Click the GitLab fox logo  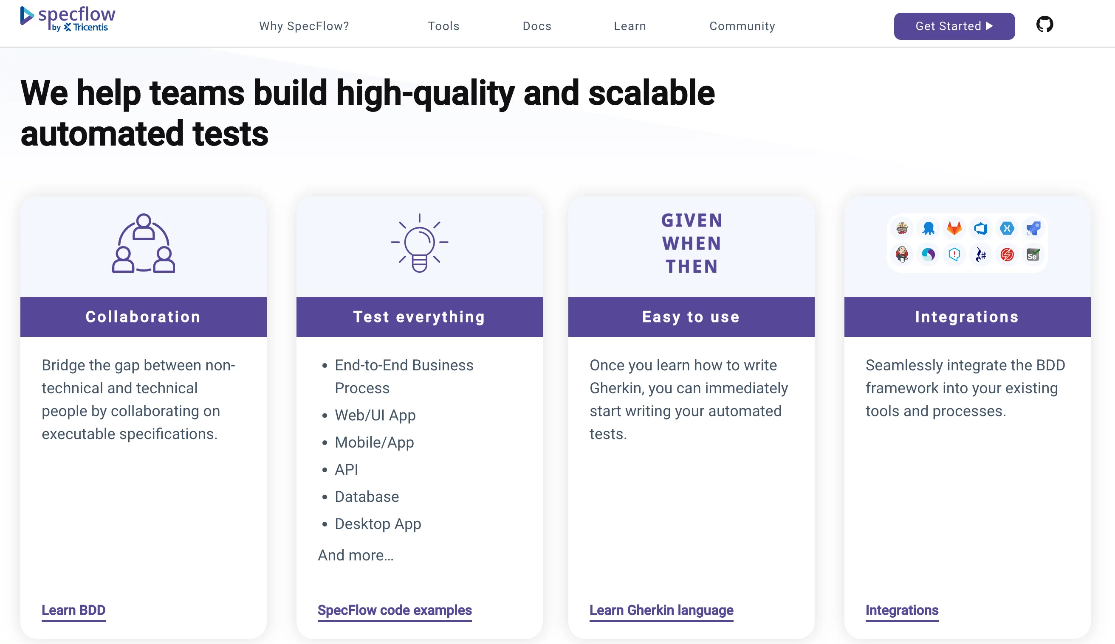point(954,229)
